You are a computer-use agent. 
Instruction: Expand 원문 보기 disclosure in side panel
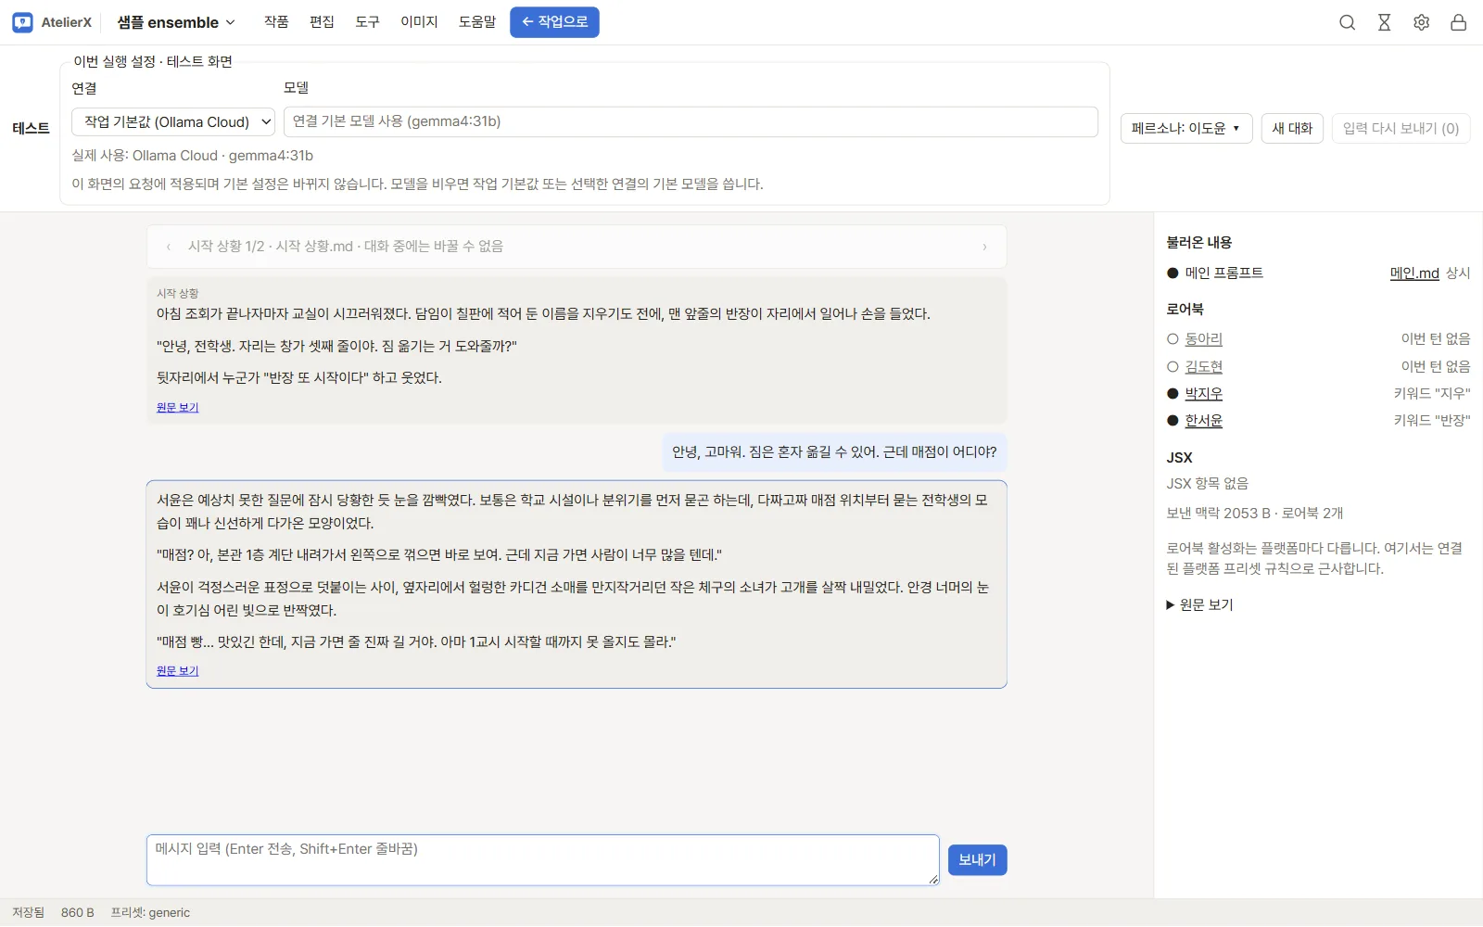pos(1199,605)
